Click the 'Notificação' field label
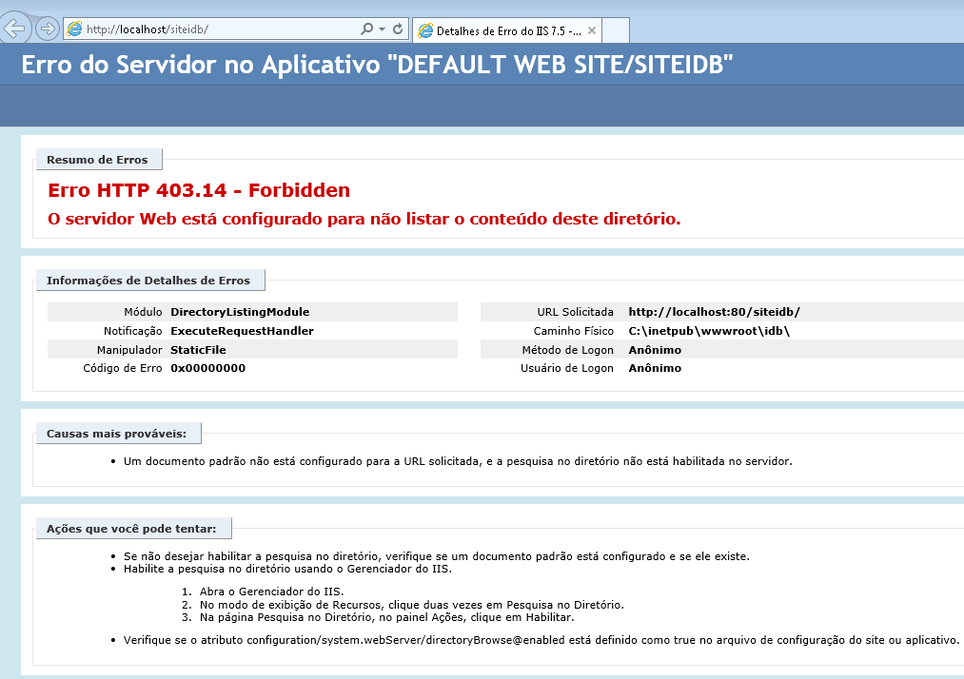The image size is (964, 679). tap(133, 331)
